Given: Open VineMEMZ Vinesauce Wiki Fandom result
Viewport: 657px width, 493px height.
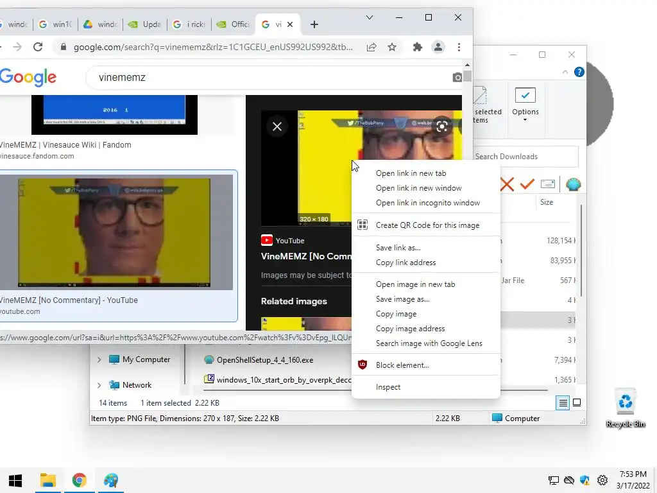Looking at the screenshot, I should 65,145.
